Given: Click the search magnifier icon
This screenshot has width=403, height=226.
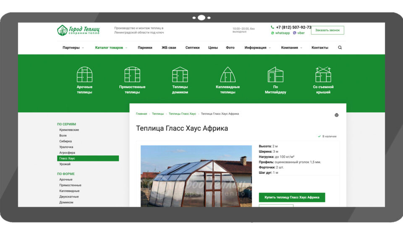Looking at the screenshot, I should (x=340, y=47).
